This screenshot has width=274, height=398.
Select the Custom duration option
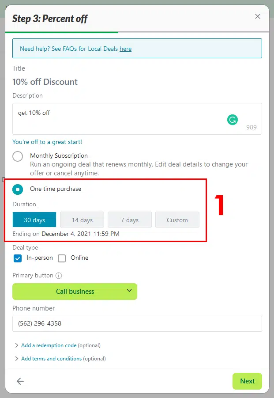pos(177,220)
